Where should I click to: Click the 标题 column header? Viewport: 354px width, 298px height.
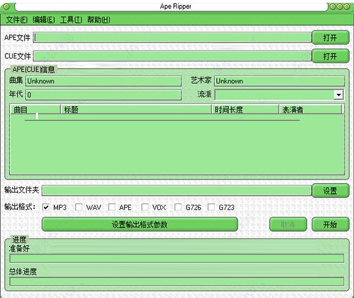pyautogui.click(x=136, y=110)
